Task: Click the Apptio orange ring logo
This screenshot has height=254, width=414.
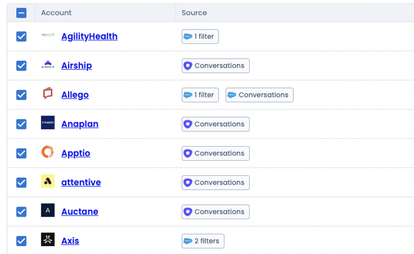Action: pos(48,152)
